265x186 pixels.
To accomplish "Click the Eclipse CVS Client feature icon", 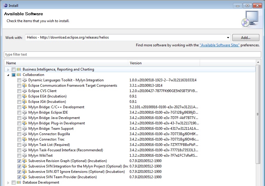I will point(24,91).
